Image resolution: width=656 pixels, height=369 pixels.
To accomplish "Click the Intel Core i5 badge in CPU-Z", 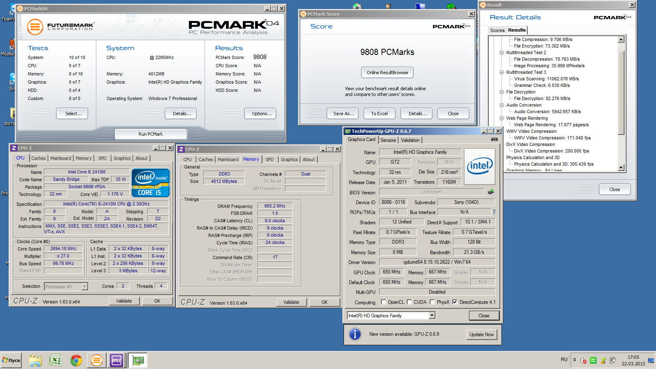I will 150,183.
